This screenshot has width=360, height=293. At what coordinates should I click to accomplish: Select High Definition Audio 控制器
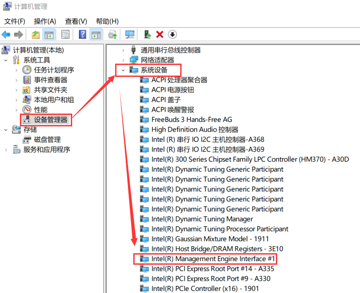(x=195, y=129)
